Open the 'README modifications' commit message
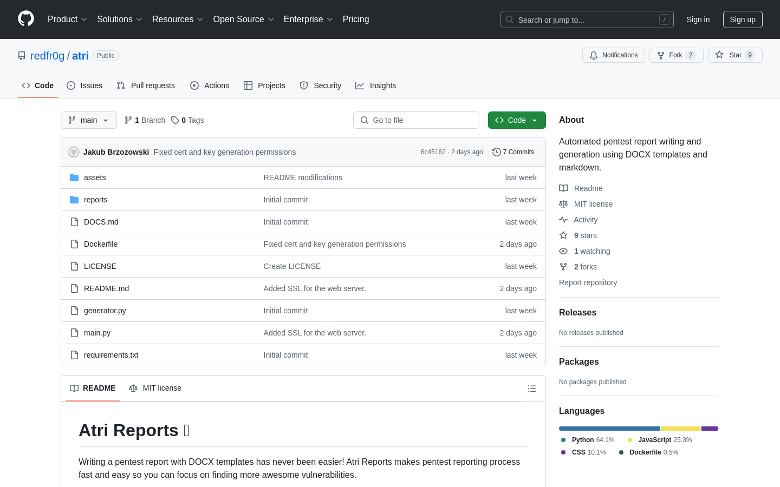780x487 pixels. [303, 177]
